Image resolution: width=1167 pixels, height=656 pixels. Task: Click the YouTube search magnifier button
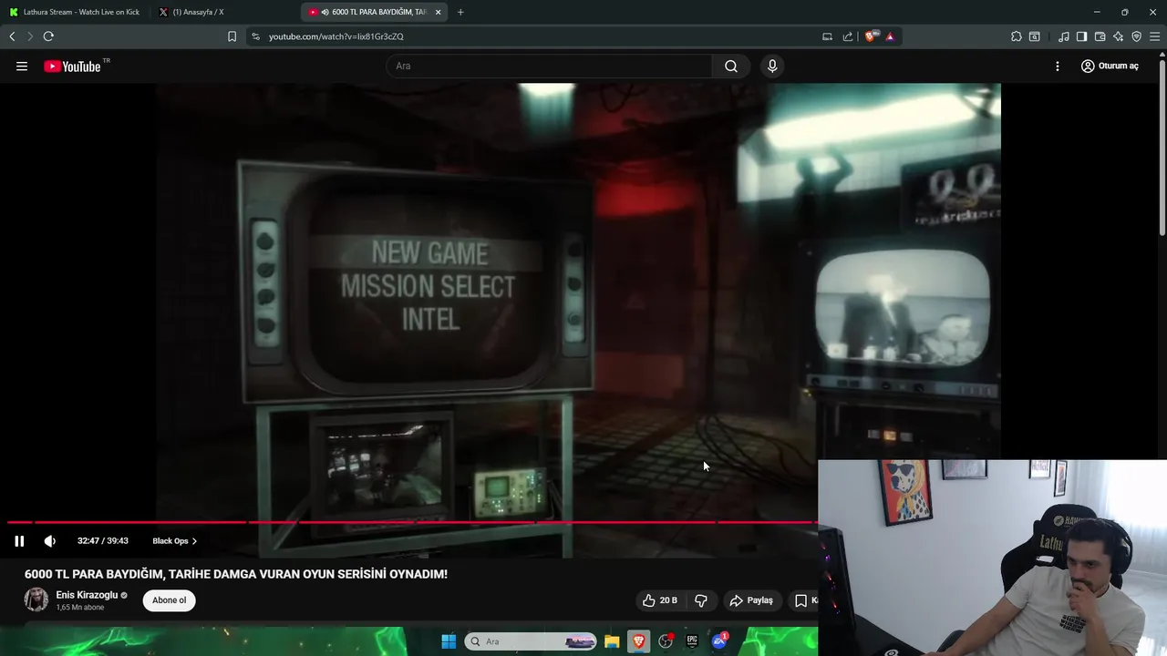click(x=731, y=66)
